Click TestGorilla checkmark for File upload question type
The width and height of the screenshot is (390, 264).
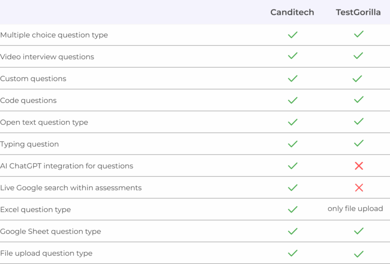coord(359,254)
